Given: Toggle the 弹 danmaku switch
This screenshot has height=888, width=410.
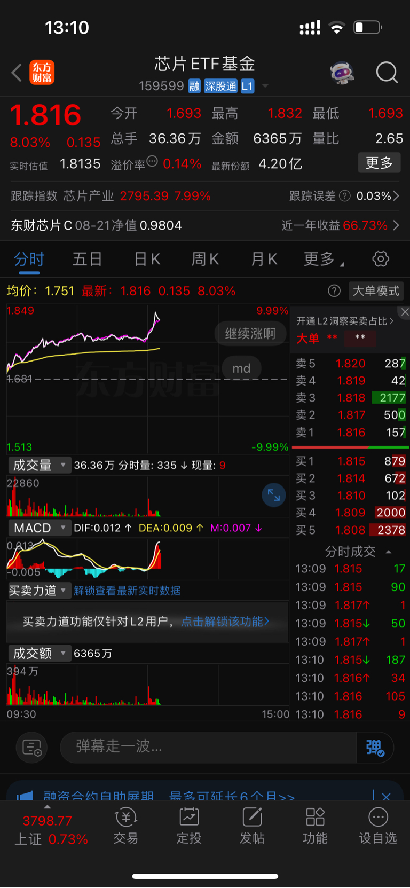Looking at the screenshot, I should coord(375,747).
